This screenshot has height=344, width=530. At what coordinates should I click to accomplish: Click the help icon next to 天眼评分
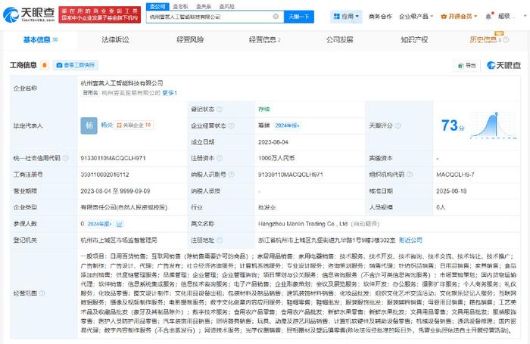pos(397,126)
